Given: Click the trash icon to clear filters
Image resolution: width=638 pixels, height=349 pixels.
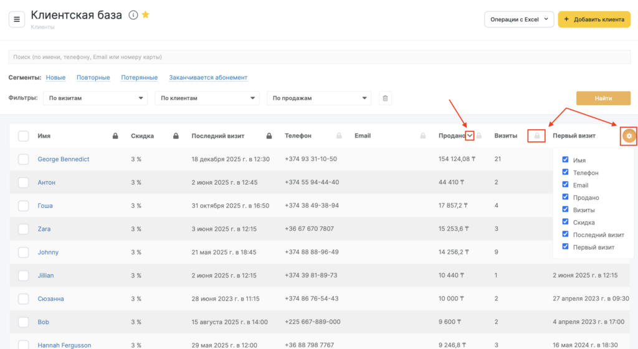Looking at the screenshot, I should click(x=385, y=98).
